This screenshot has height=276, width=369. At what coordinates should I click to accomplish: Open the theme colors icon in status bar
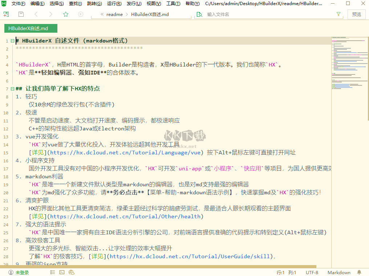tap(72, 272)
